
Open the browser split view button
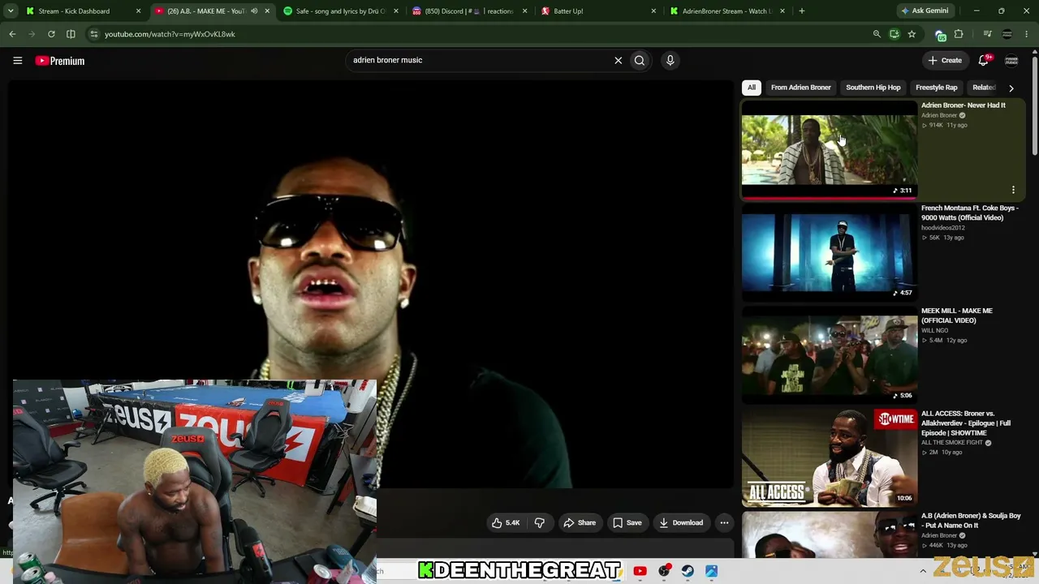[71, 34]
